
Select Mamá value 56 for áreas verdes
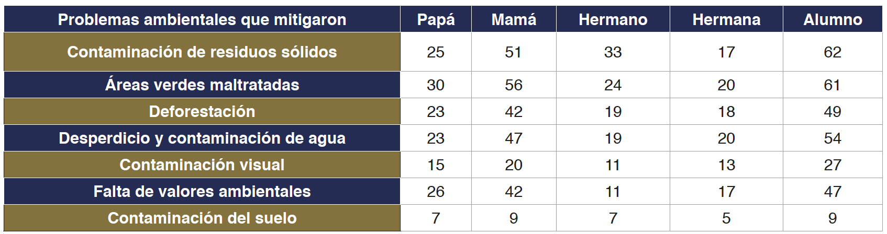pos(514,85)
